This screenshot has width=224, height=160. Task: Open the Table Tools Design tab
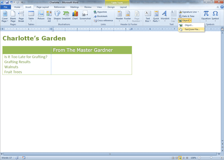tap(111, 7)
